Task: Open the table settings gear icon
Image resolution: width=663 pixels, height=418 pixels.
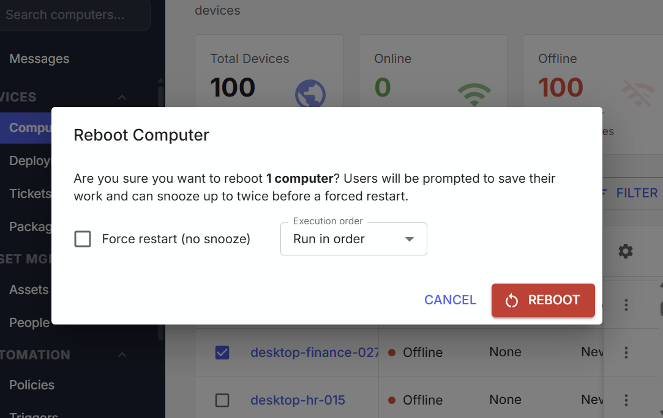Action: [x=625, y=251]
